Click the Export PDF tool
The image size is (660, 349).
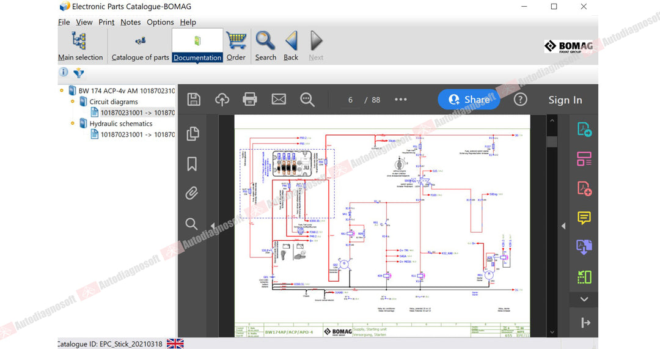(584, 129)
